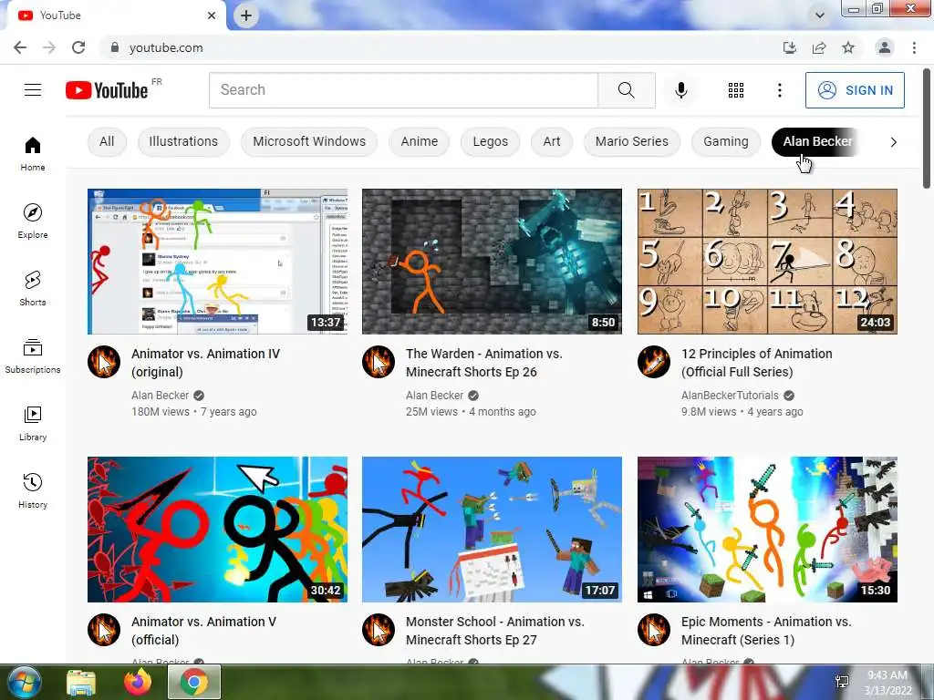Image resolution: width=934 pixels, height=700 pixels.
Task: Select the Legos chip
Action: (490, 141)
